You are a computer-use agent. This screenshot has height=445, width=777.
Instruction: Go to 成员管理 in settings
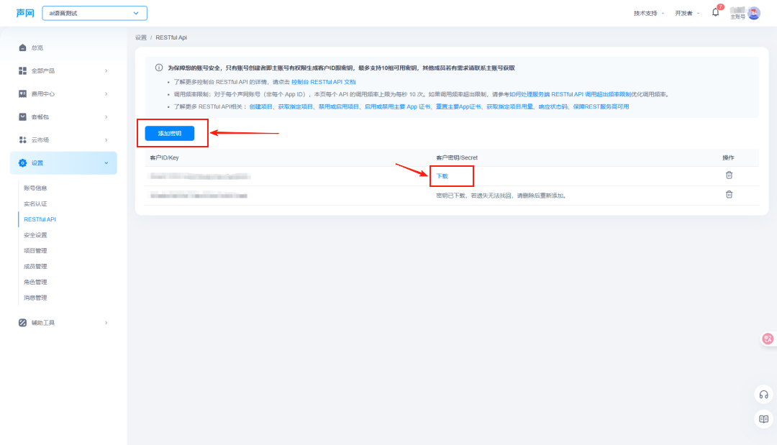(35, 266)
